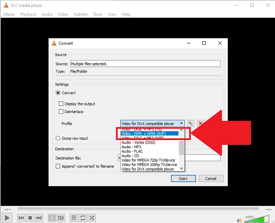Open the Profile dropdown combo box
The height and width of the screenshot is (223, 275).
[x=153, y=123]
